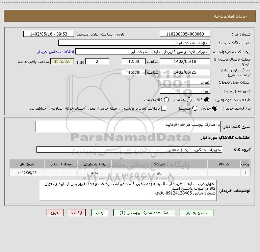Click the تاریخ نیاز column header
This screenshot has width=260, height=252.
click(27, 164)
